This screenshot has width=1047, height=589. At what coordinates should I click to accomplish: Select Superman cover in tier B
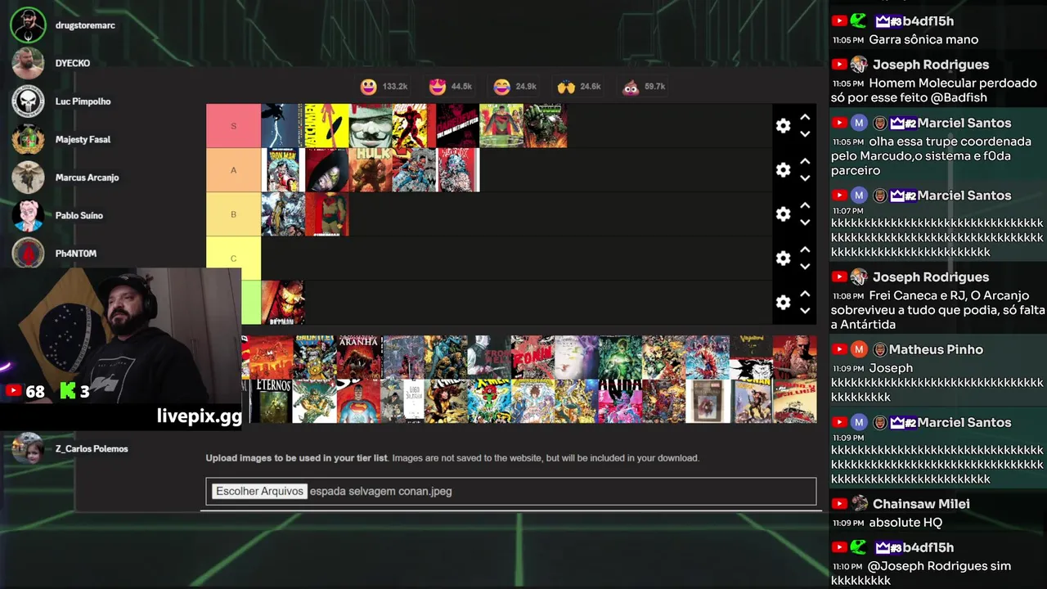(326, 214)
